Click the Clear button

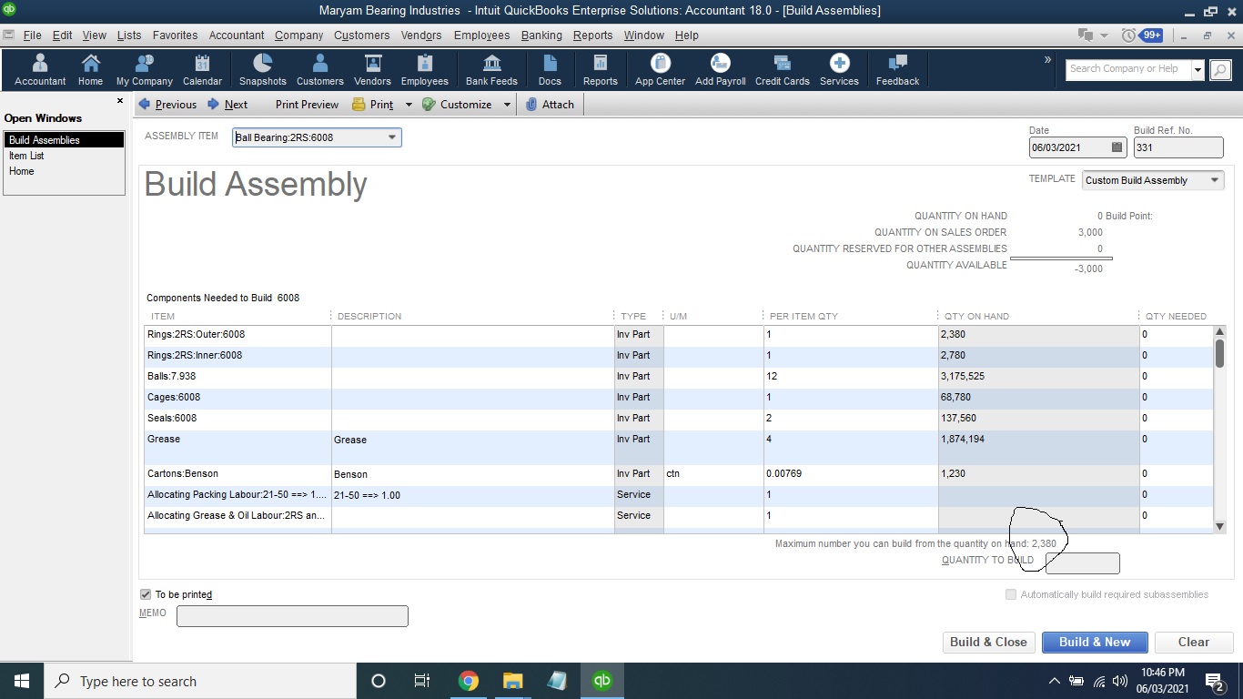click(1194, 642)
